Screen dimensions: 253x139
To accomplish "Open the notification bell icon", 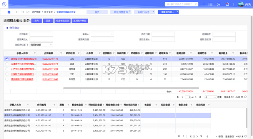I will [x=227, y=4].
